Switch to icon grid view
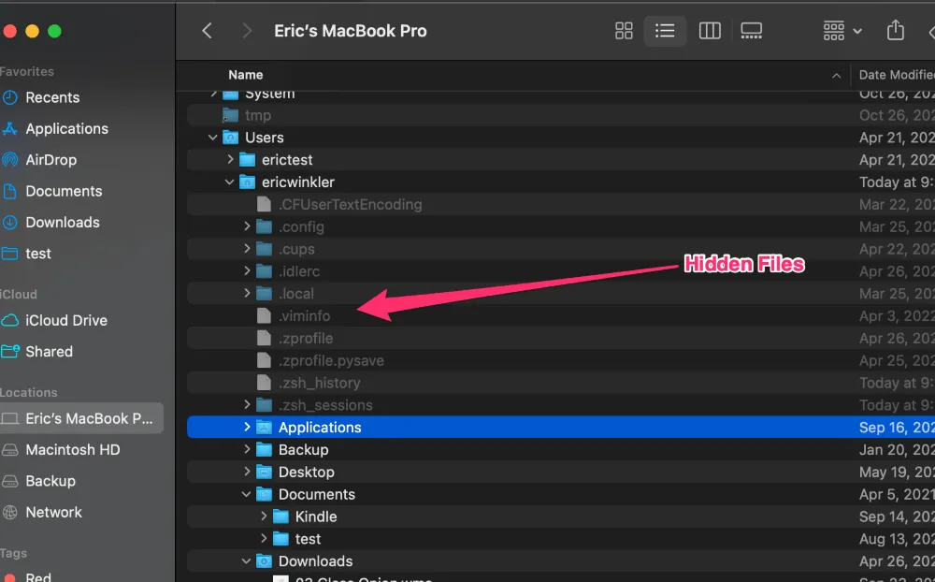935x582 pixels. pos(624,31)
